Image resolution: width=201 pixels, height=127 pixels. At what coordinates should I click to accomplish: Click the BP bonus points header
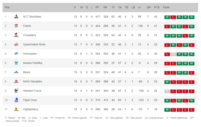[x=149, y=7]
